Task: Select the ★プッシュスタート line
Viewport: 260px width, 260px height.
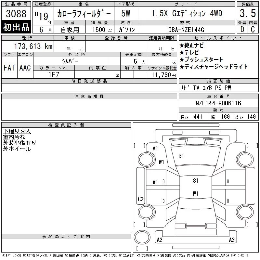Action: pyautogui.click(x=201, y=59)
